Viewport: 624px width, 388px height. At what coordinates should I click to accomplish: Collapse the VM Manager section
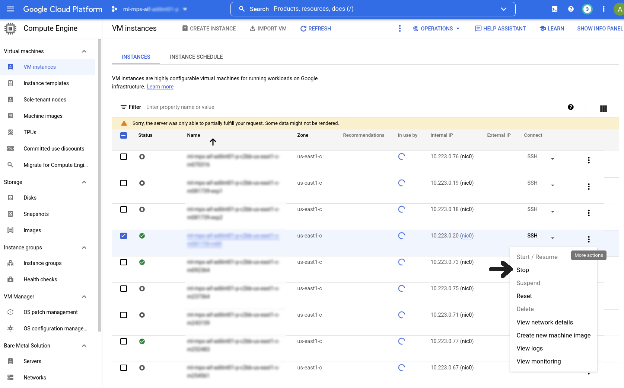(x=84, y=297)
